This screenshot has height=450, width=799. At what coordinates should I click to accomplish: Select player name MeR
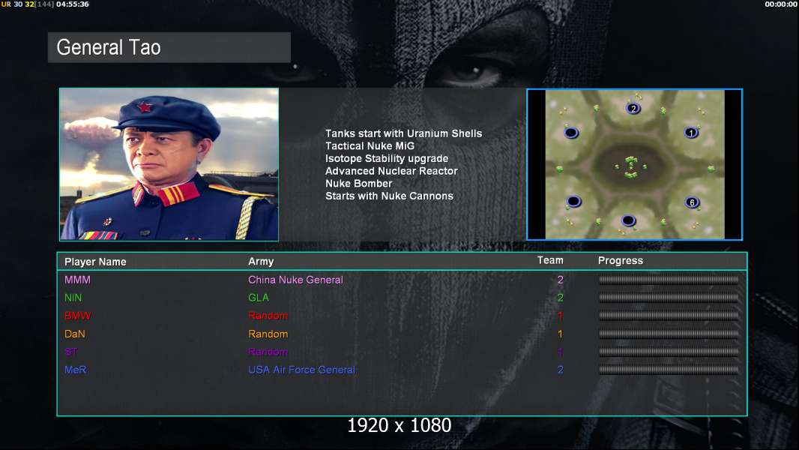tap(76, 370)
